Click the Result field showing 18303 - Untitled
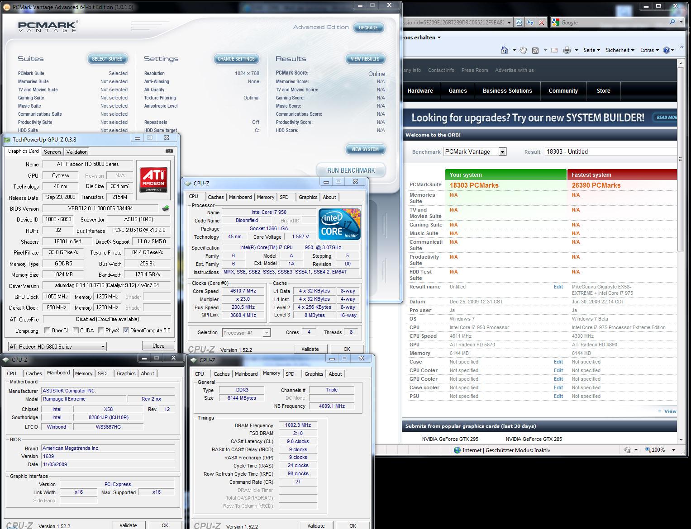 [x=610, y=152]
